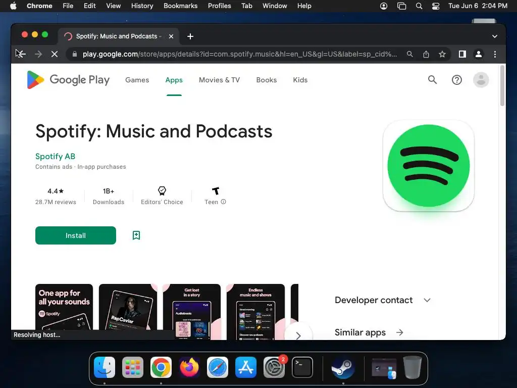Image resolution: width=517 pixels, height=388 pixels.
Task: Open Similar apps arrow
Action: [x=400, y=332]
